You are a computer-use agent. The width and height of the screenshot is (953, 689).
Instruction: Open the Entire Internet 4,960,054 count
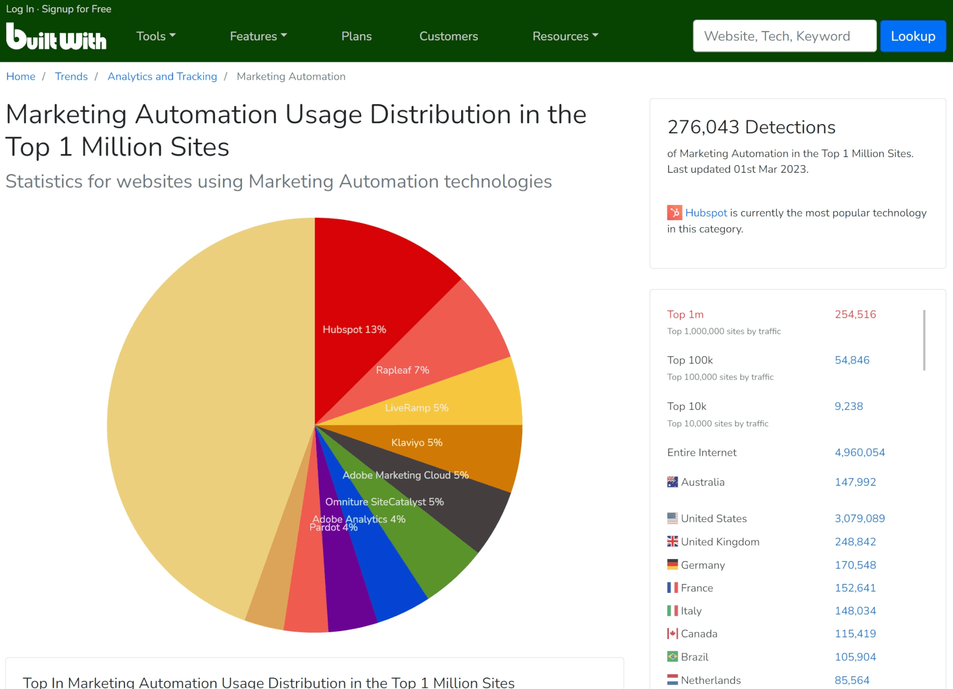[860, 452]
